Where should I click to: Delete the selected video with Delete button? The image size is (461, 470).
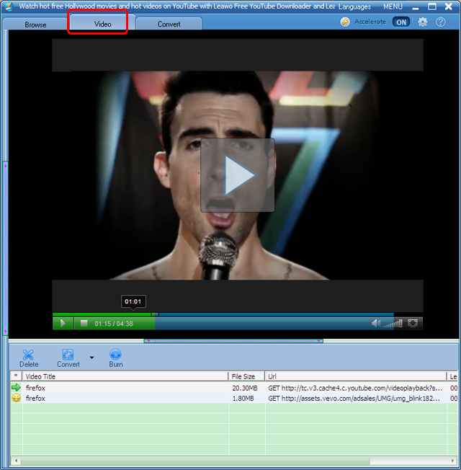coord(29,358)
